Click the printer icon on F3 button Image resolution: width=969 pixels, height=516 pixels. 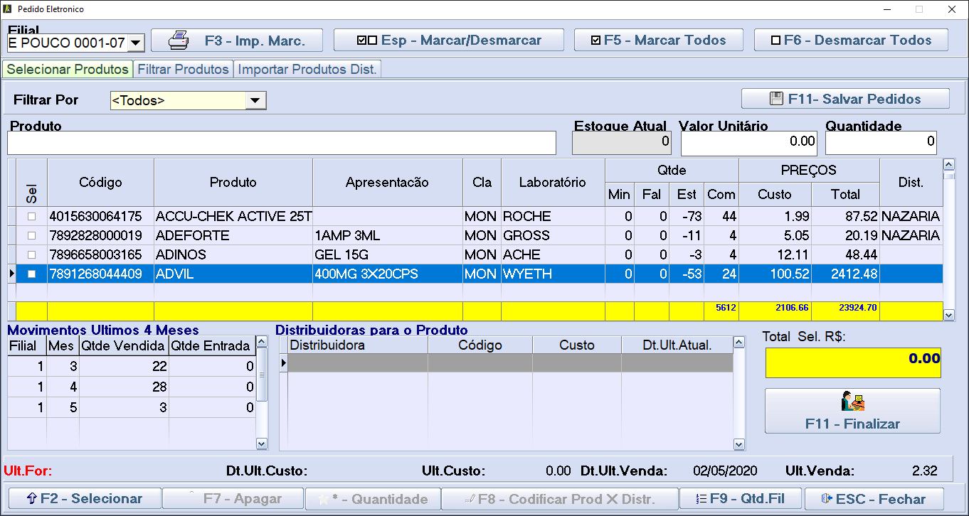[179, 41]
